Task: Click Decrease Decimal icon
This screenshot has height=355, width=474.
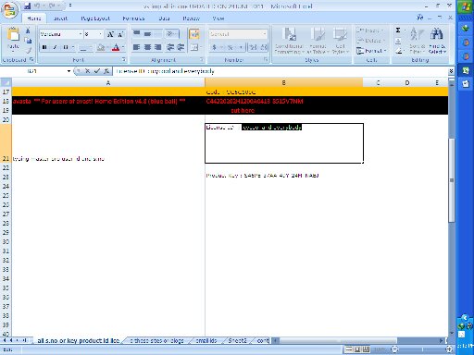Action: (x=263, y=47)
